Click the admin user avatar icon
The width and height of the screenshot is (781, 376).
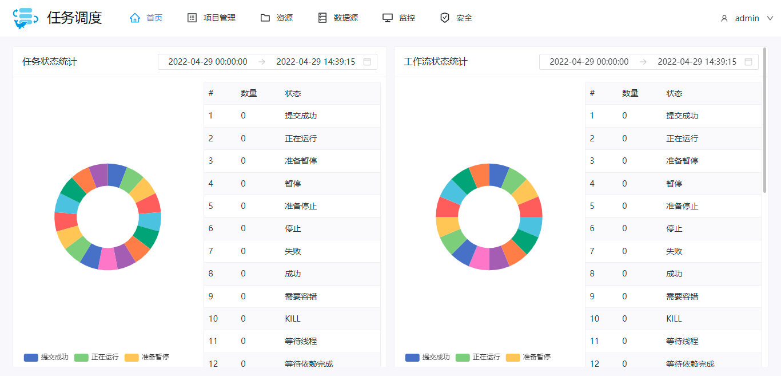point(724,18)
